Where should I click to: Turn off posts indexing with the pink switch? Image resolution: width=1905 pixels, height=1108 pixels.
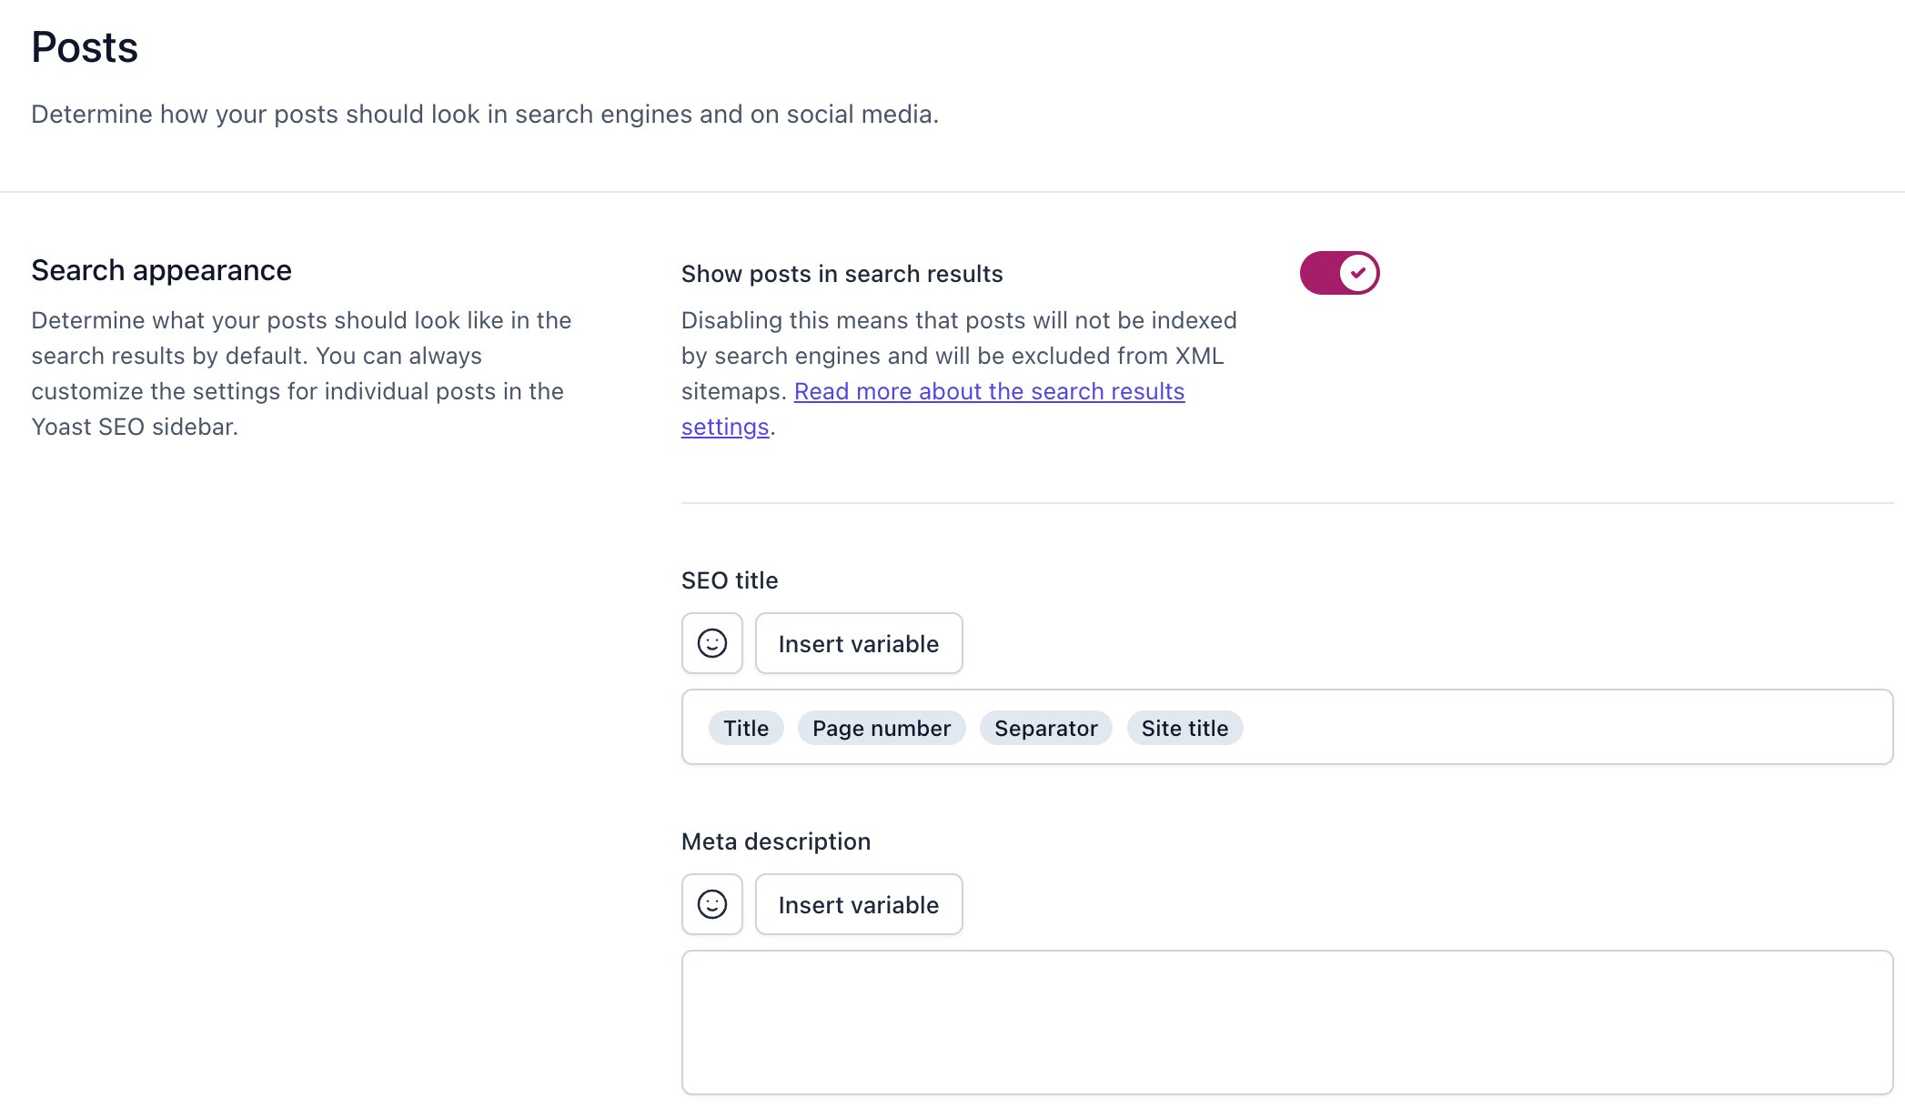tap(1338, 272)
